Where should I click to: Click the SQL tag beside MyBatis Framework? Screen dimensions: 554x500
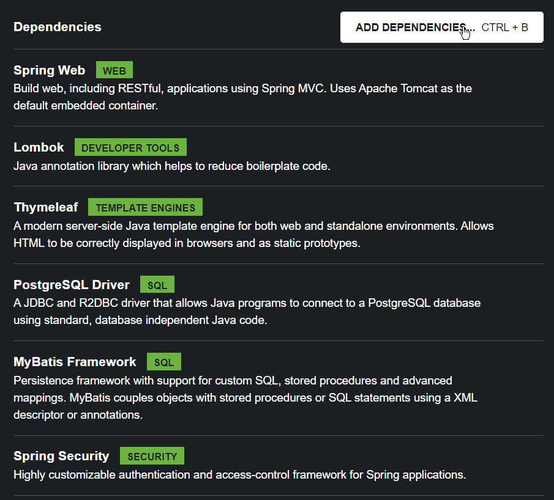tap(164, 362)
